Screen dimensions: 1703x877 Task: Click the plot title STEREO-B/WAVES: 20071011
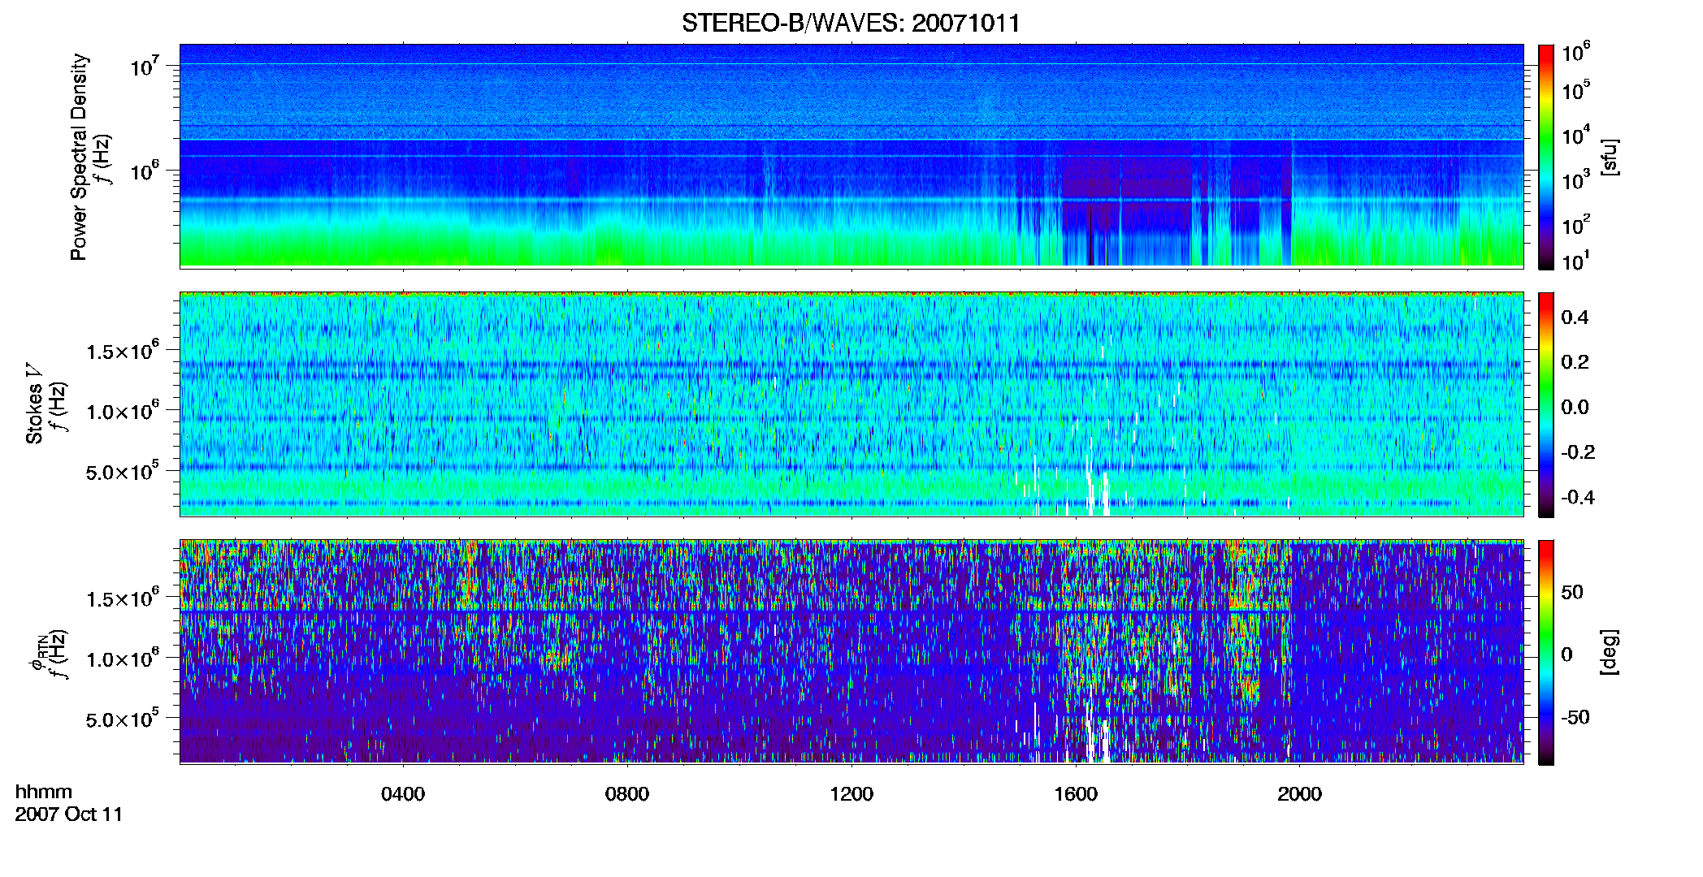pyautogui.click(x=851, y=23)
